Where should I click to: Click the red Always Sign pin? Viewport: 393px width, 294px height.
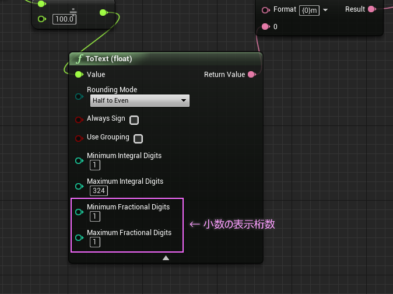click(x=79, y=120)
